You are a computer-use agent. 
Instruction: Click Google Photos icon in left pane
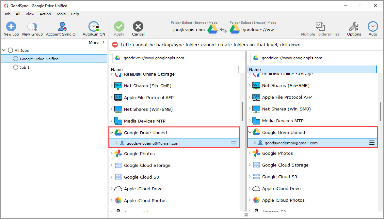click(118, 153)
